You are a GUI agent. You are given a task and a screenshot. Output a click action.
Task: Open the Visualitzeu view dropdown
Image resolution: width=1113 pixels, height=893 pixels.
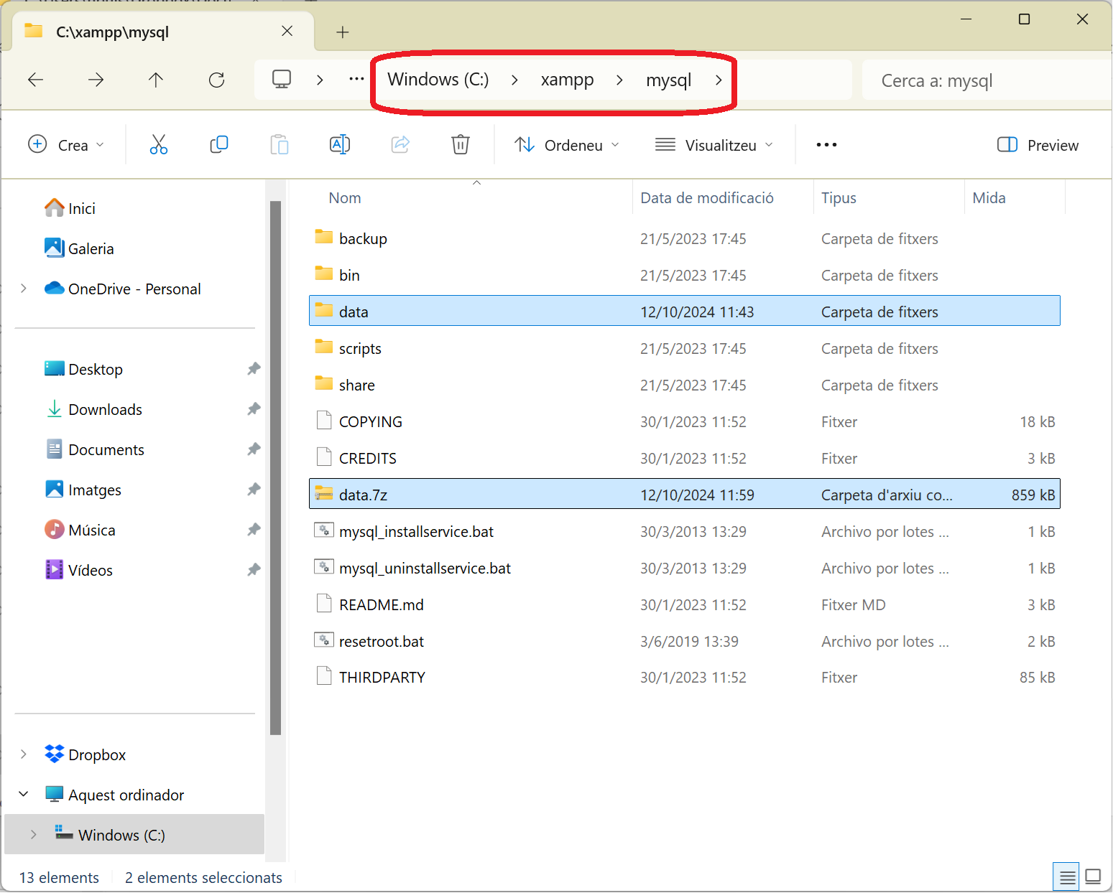(714, 145)
